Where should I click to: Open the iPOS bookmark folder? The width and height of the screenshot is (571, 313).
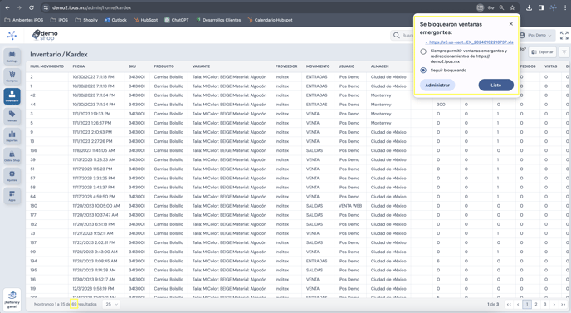click(x=60, y=20)
